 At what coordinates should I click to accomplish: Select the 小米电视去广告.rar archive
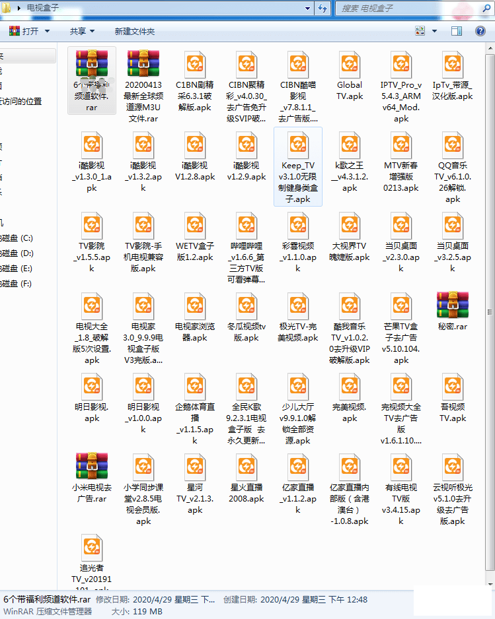click(92, 478)
